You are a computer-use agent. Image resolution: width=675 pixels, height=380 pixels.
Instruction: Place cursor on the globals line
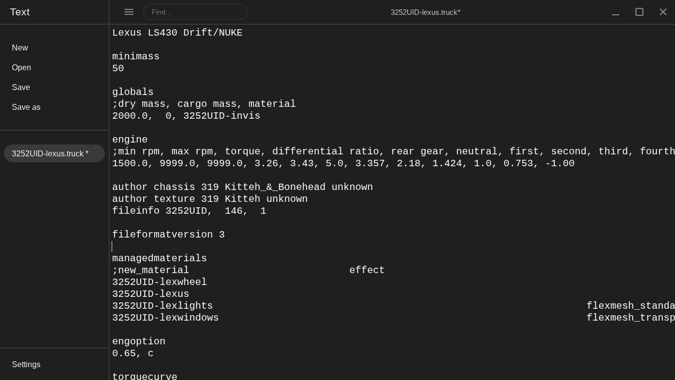click(x=133, y=92)
